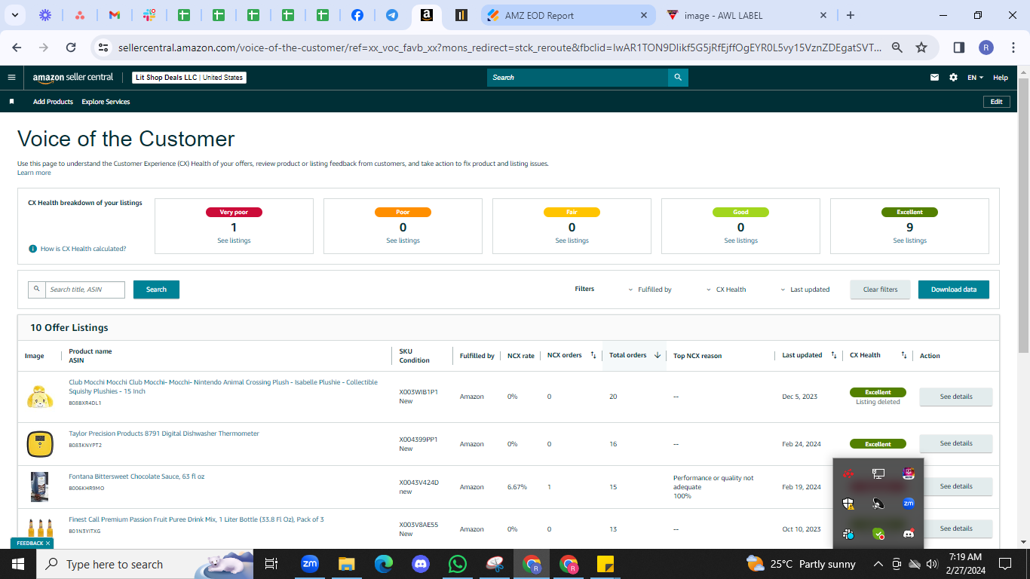The height and width of the screenshot is (579, 1030).
Task: Switch to the Gmail pinned tab
Action: 115,15
